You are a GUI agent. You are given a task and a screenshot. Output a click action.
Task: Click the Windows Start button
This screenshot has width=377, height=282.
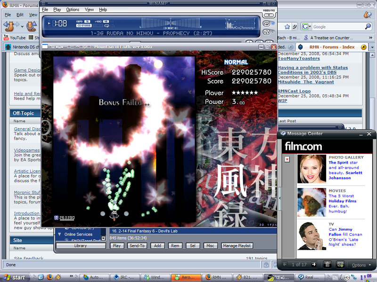[14, 277]
